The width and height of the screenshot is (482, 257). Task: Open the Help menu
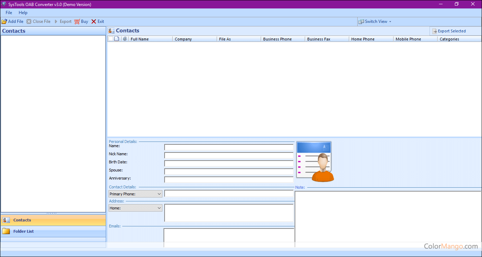click(x=23, y=13)
